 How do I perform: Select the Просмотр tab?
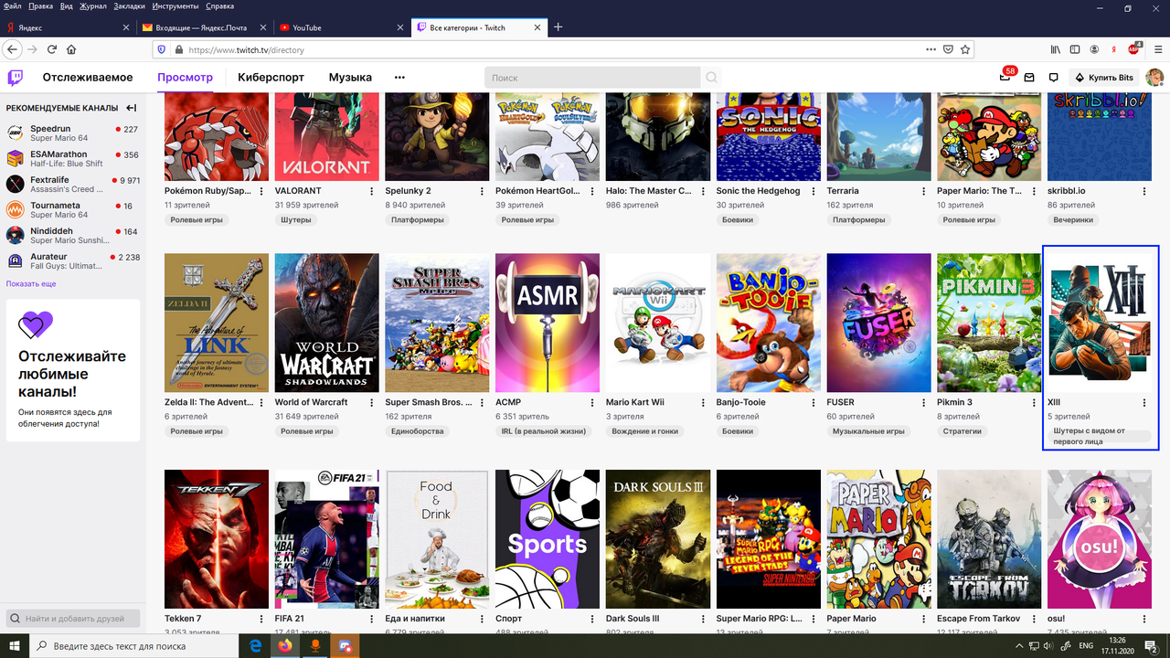click(x=185, y=78)
